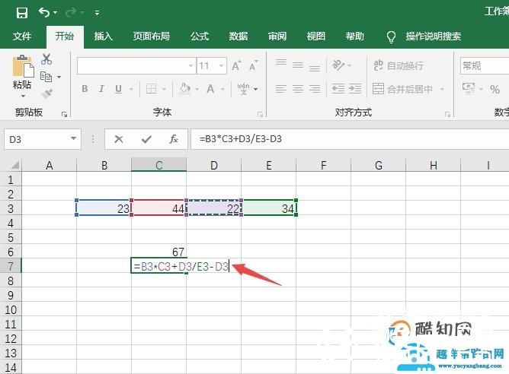Image resolution: width=509 pixels, height=374 pixels.
Task: Click the Enter checkmark formula button
Action: click(x=146, y=139)
